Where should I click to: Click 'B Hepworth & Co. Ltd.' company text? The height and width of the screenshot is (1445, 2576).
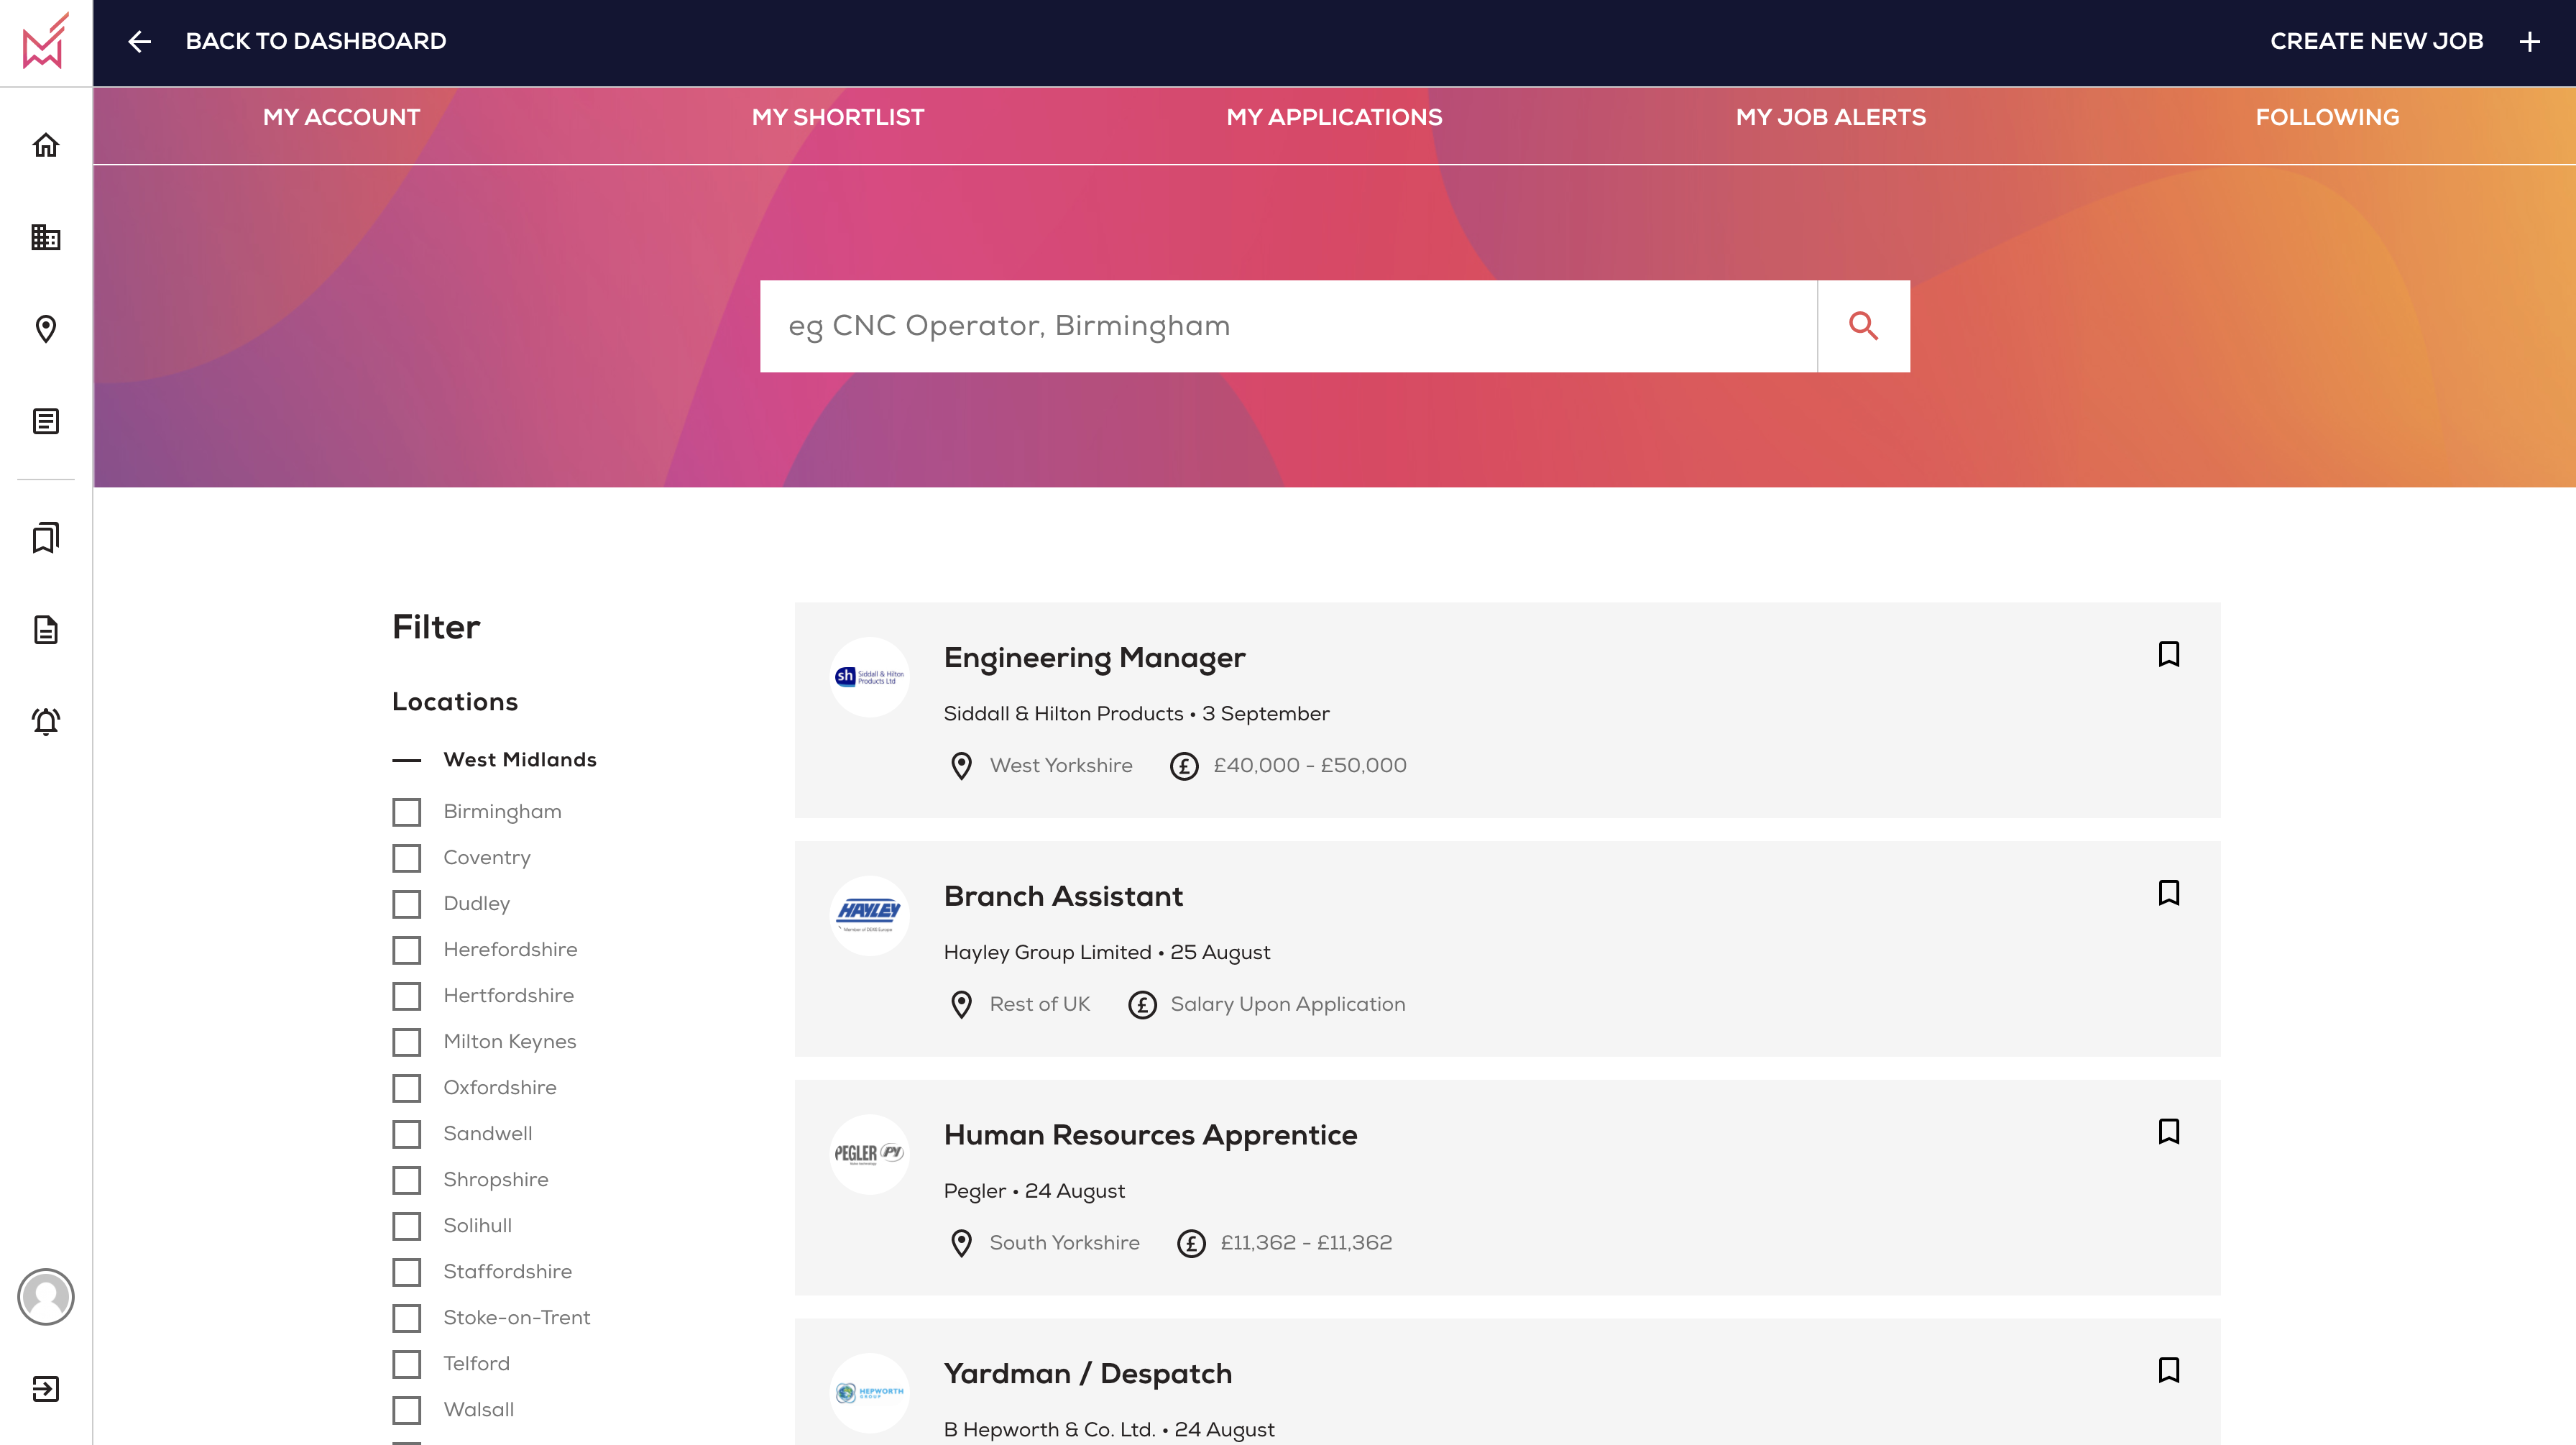[1049, 1430]
